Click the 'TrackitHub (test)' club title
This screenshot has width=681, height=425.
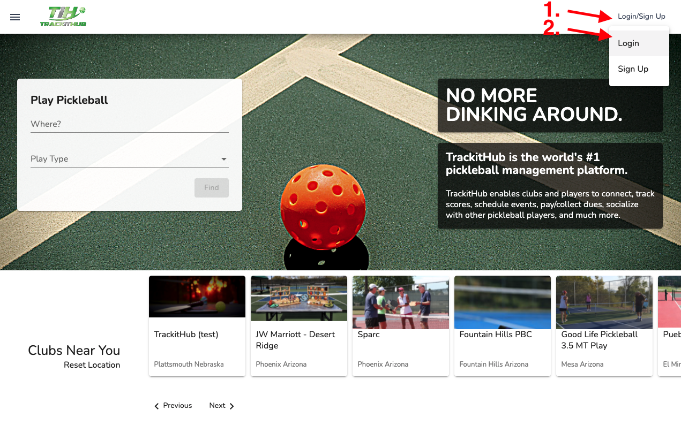186,335
